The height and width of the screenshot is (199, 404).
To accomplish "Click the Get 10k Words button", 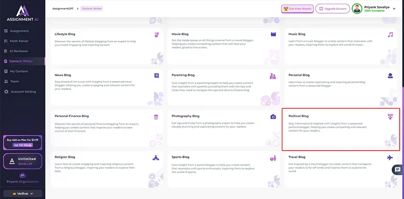I will (x=23, y=145).
